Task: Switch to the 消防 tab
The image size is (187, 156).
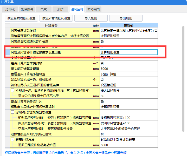Action: tap(60, 10)
